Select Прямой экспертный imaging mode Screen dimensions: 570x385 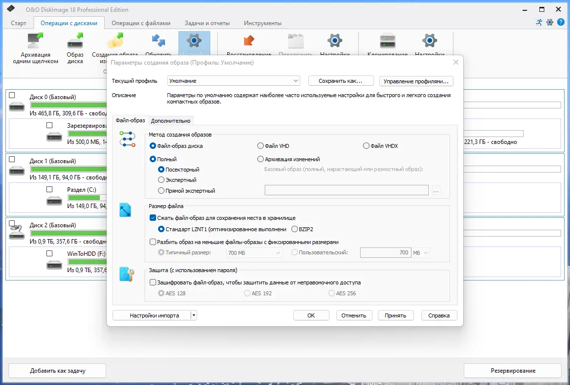click(161, 190)
